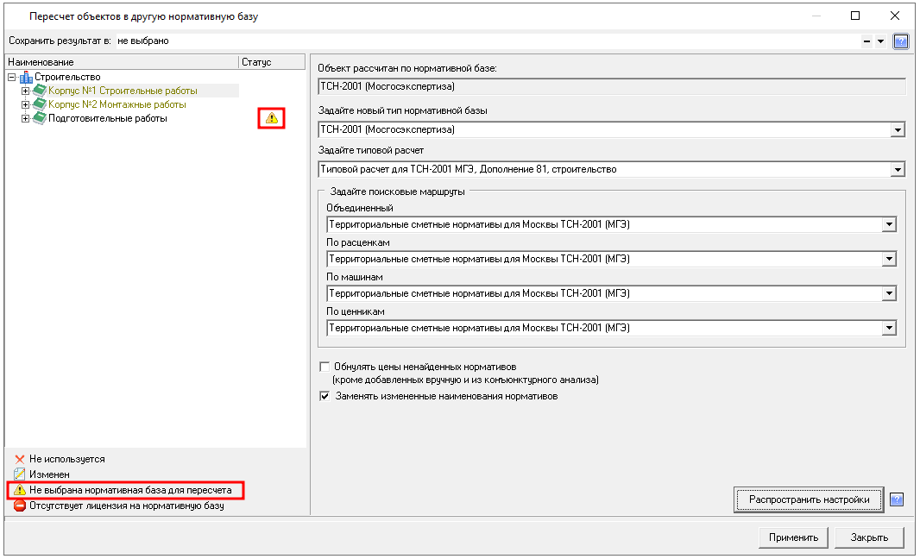The image size is (920, 559).
Task: Uncheck 'Заменять измененные наименования нормативов'
Action: pyautogui.click(x=325, y=397)
